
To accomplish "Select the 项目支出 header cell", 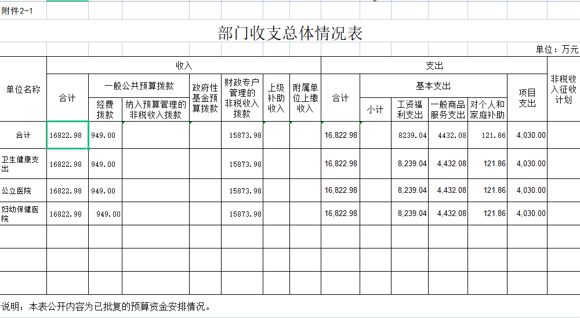I will tap(527, 98).
